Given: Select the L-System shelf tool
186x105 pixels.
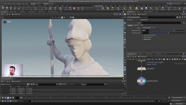Looking at the screenshot, I should coord(66,8).
